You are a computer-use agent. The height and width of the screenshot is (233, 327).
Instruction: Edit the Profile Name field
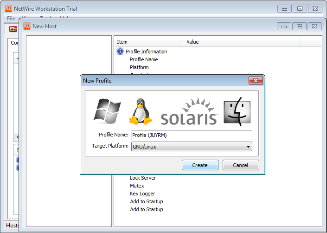point(192,135)
